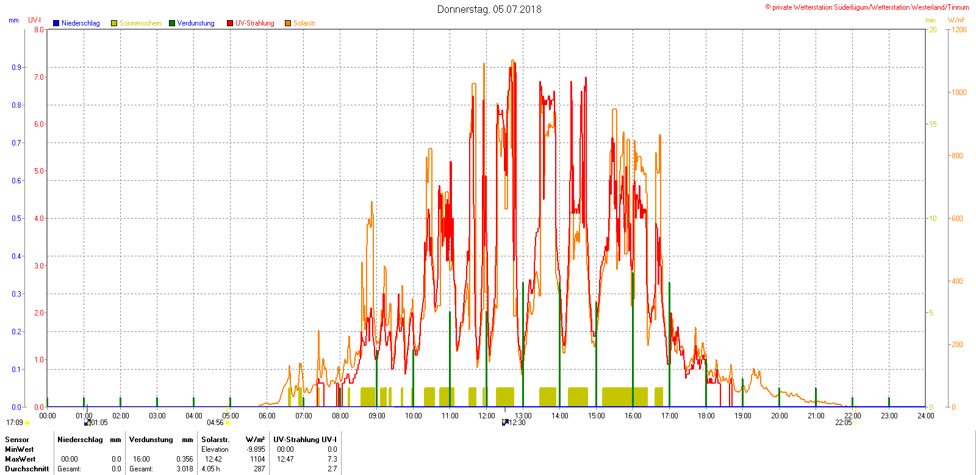Viewport: 976px width, 475px height.
Task: Click the yellow min axis unit label
Action: click(x=930, y=20)
